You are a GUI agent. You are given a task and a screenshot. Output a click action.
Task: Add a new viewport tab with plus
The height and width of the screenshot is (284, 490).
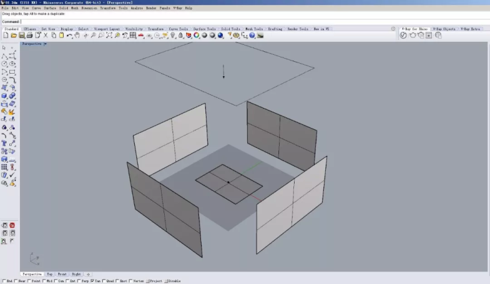tap(88, 274)
